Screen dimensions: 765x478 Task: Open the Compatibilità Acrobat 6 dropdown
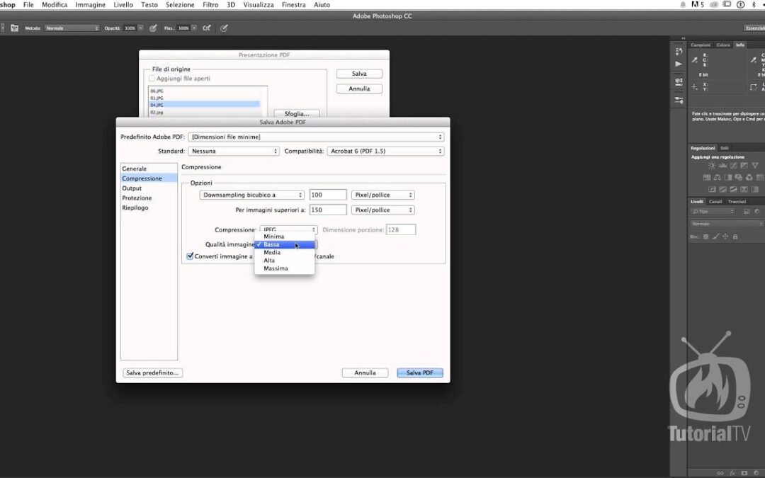coord(385,152)
